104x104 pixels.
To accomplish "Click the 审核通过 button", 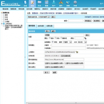I will pyautogui.click(x=88, y=21).
